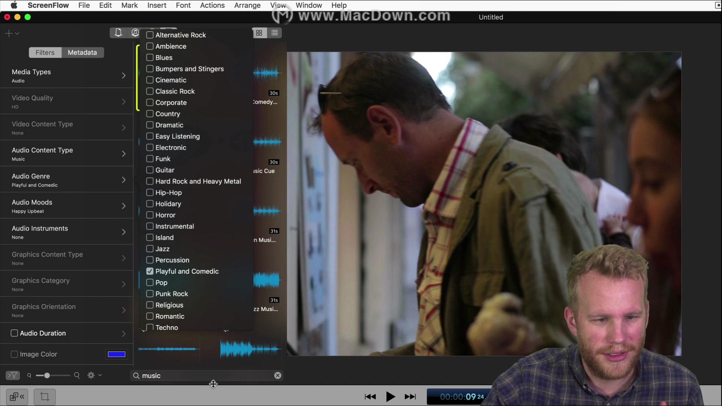The height and width of the screenshot is (406, 722).
Task: Open the gear settings dropdown
Action: [x=94, y=375]
